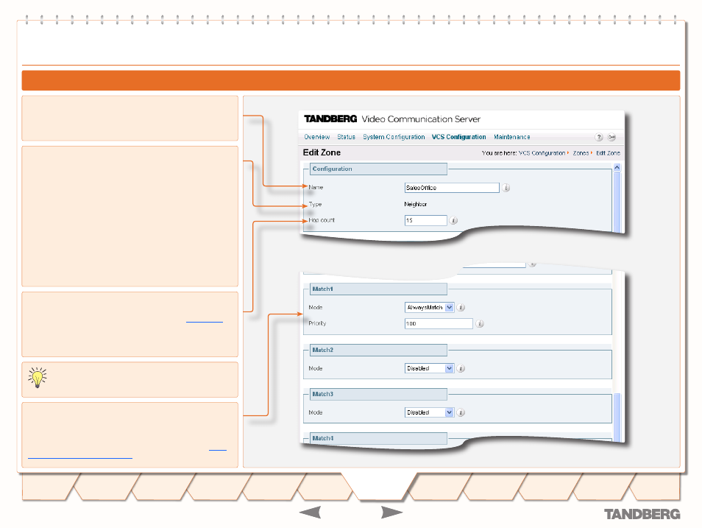Click the Neighbor type value

click(416, 205)
